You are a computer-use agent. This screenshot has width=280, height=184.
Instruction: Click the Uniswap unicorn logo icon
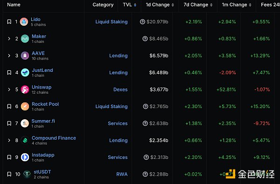coord(25,89)
